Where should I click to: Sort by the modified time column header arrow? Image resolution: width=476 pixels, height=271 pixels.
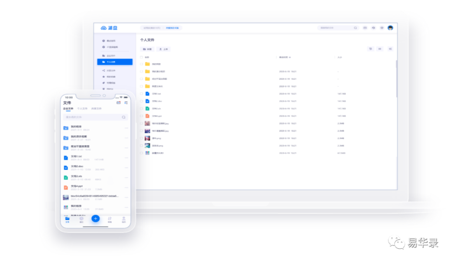coord(290,57)
